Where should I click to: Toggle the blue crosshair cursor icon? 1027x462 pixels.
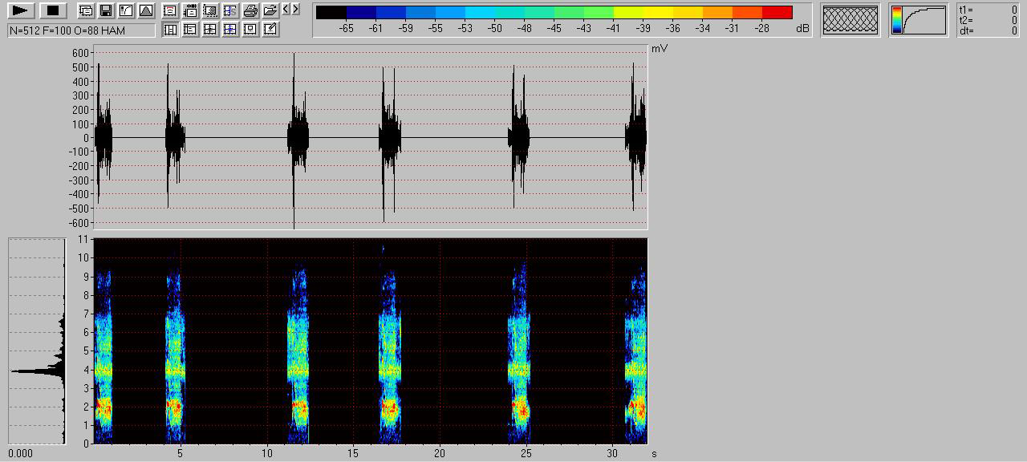coord(230,29)
